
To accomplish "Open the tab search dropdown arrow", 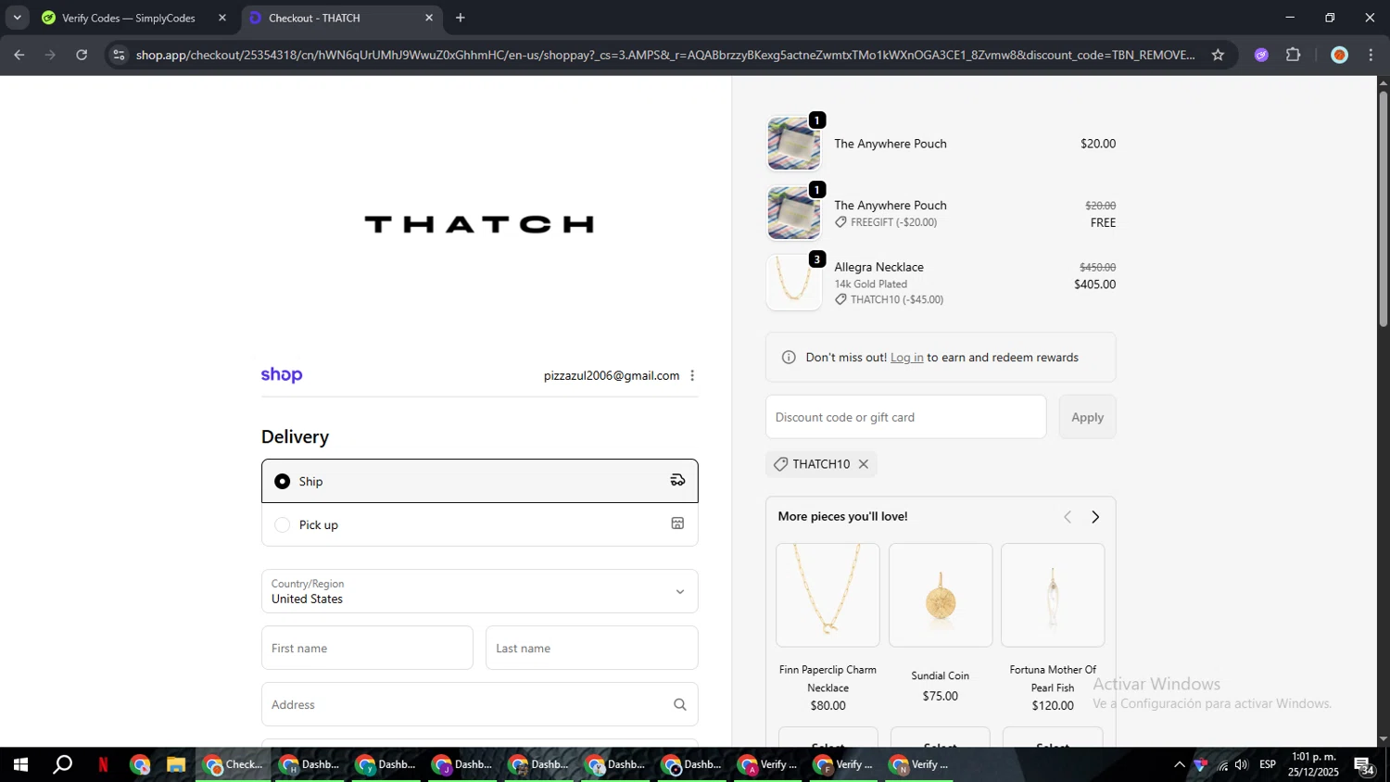I will (x=17, y=18).
